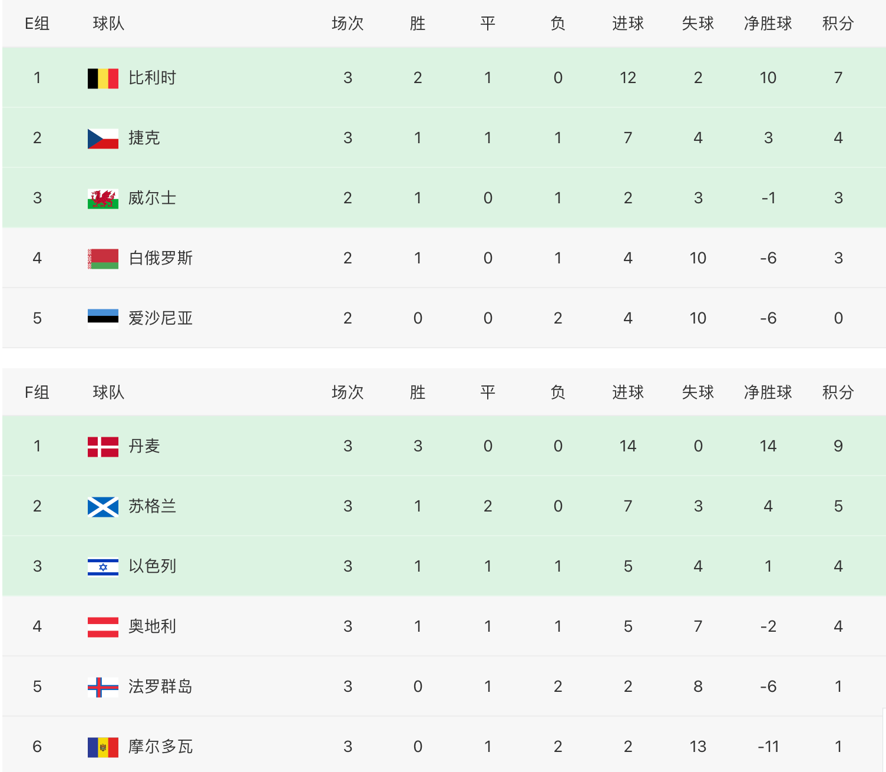Click the Wales dragon flag icon
Image resolution: width=886 pixels, height=772 pixels.
[103, 199]
